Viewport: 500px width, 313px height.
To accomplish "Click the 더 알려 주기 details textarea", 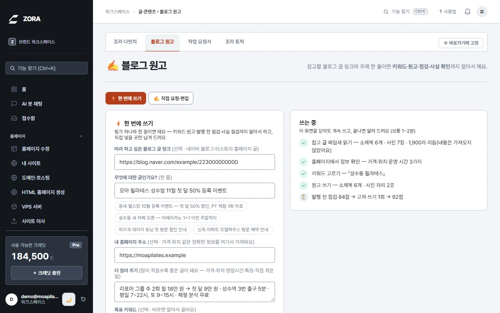I will (195, 292).
